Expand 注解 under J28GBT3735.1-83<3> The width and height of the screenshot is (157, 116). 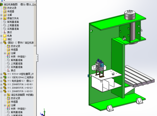point(5,105)
